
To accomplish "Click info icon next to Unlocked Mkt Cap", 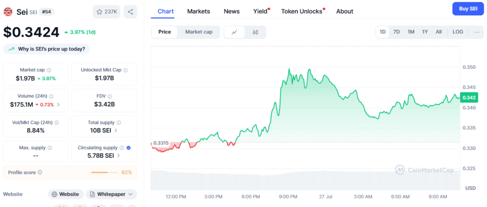I will coord(125,70).
